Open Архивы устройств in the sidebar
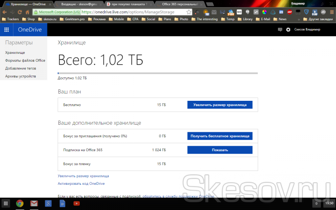Viewport: 336px width, 210px height. (21, 76)
